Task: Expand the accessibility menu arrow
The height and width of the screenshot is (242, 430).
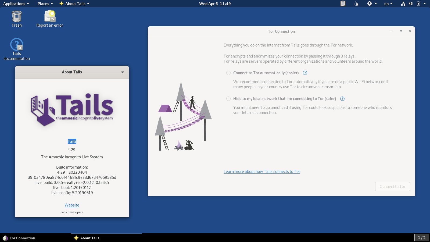Action: (x=376, y=3)
